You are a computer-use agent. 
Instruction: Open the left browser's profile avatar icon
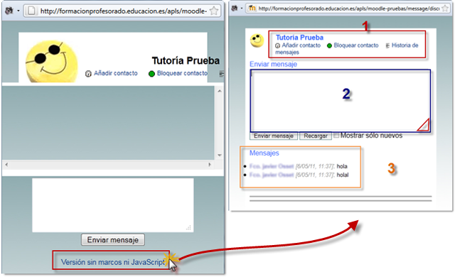(x=9, y=11)
